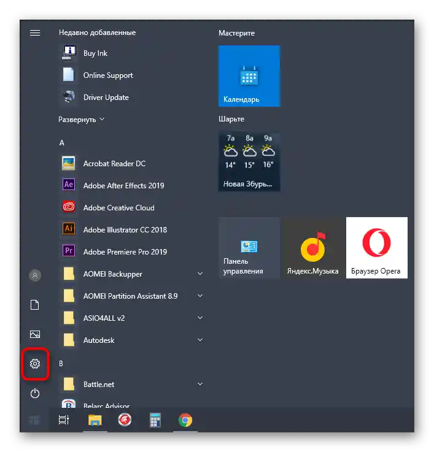Open the Панель управления tile
The image size is (434, 452).
249,248
